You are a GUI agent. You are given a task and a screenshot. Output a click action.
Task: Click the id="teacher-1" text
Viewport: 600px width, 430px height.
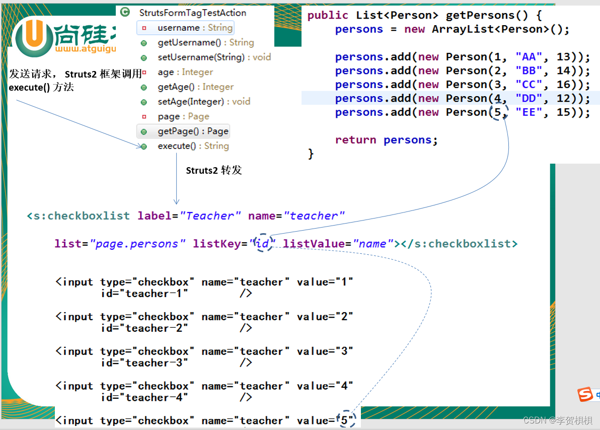[144, 294]
